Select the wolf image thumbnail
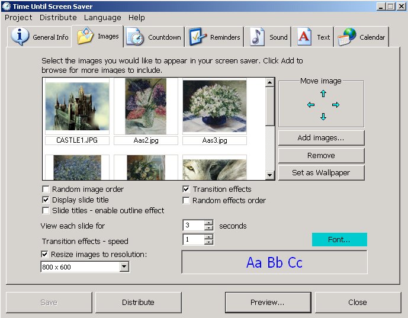This screenshot has height=318, width=408. 214,168
